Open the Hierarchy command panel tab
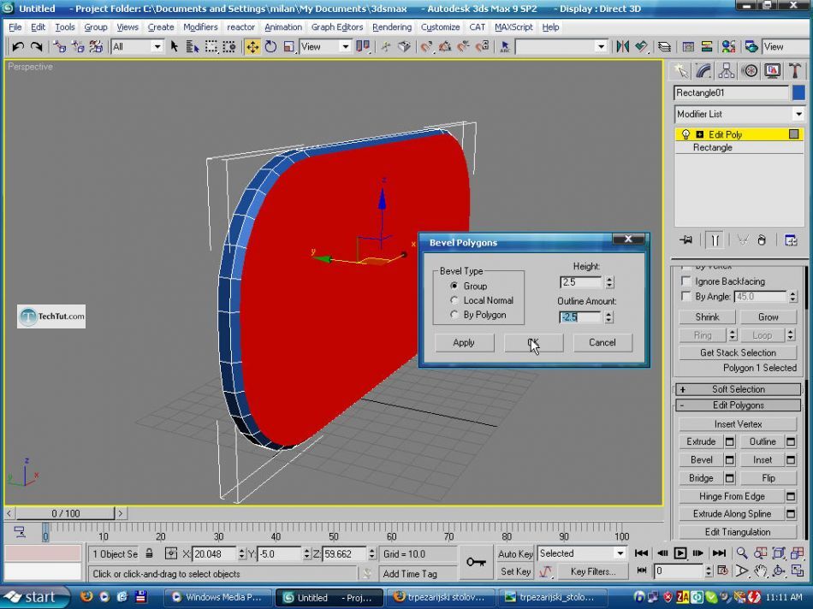This screenshot has height=609, width=813. [727, 71]
